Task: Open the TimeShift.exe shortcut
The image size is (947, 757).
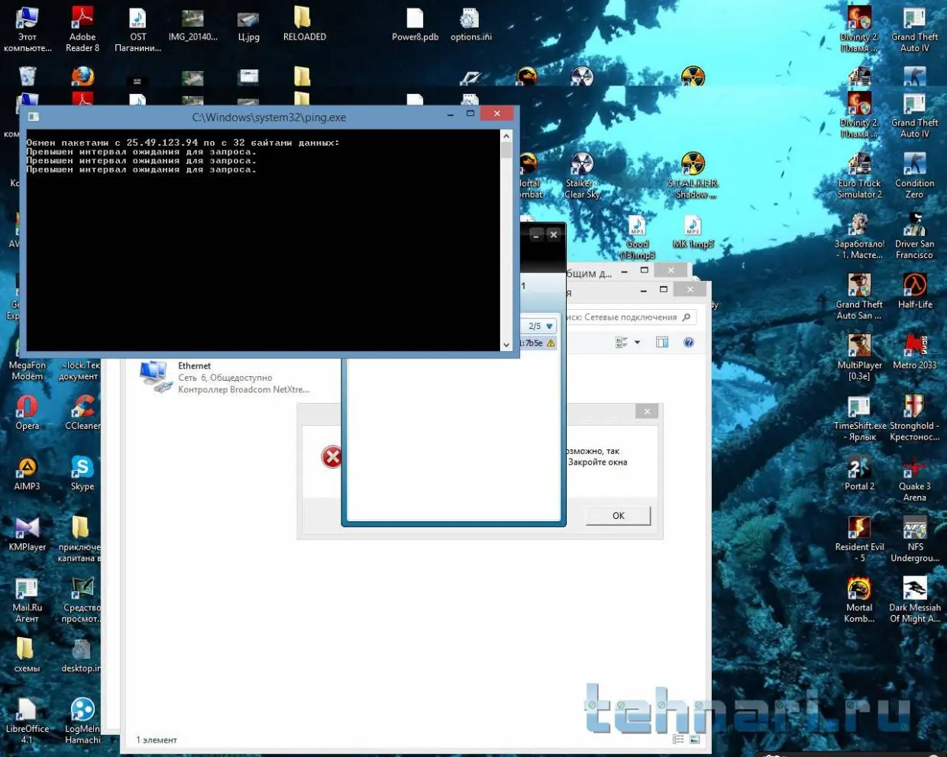Action: 859,419
